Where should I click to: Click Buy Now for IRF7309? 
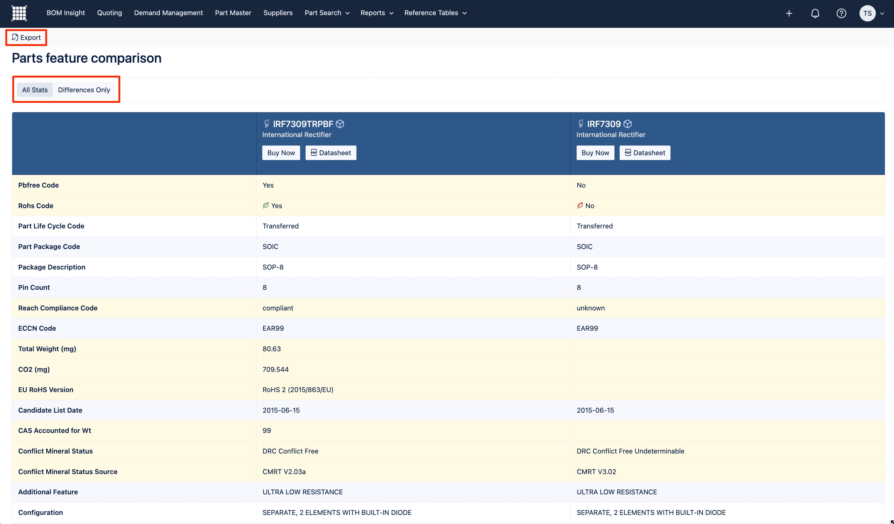[x=595, y=153]
